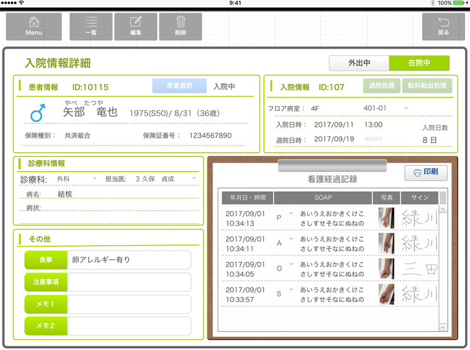
Task: Open photo thumbnail in the 10:34:05 row
Action: [x=386, y=269]
